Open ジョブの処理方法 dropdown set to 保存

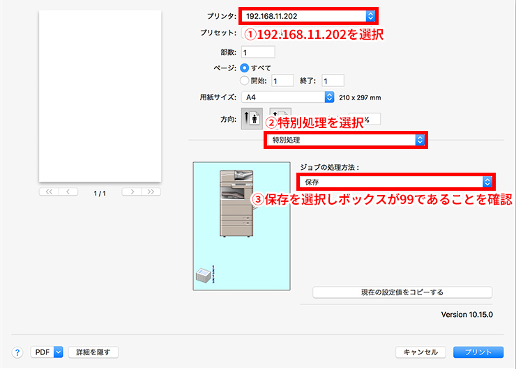click(395, 181)
